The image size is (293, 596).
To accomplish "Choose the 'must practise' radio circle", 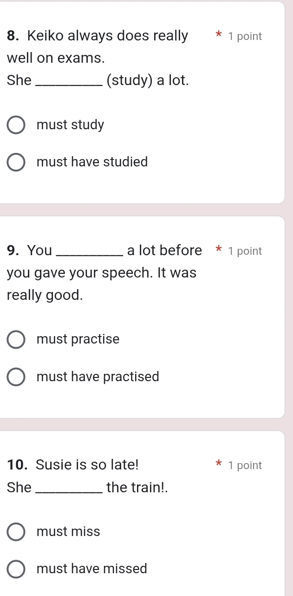I will (x=16, y=339).
